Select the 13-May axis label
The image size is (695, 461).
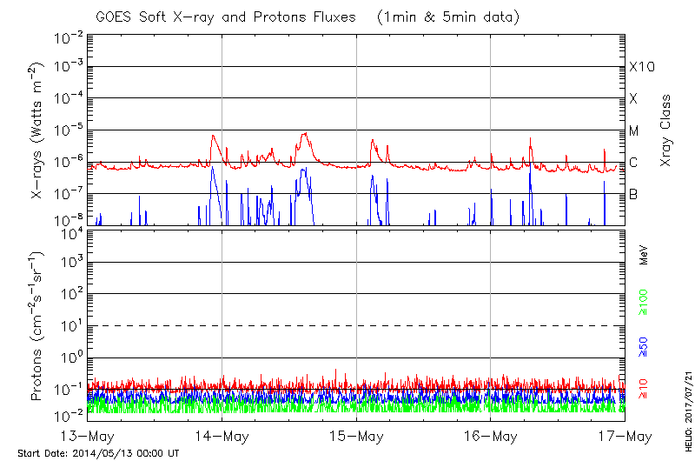[x=89, y=435]
